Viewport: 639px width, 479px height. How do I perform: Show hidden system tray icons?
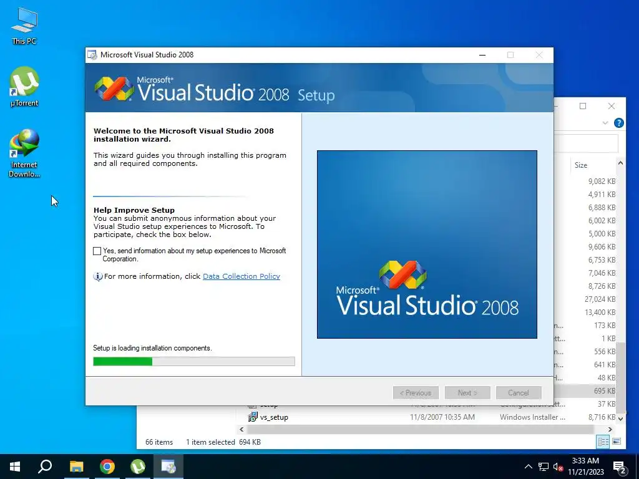tap(528, 467)
